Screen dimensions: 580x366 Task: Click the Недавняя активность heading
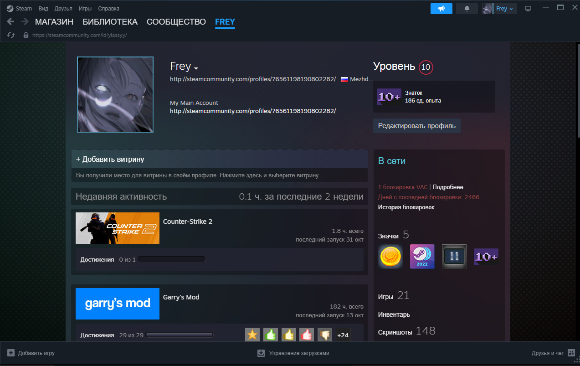point(121,197)
